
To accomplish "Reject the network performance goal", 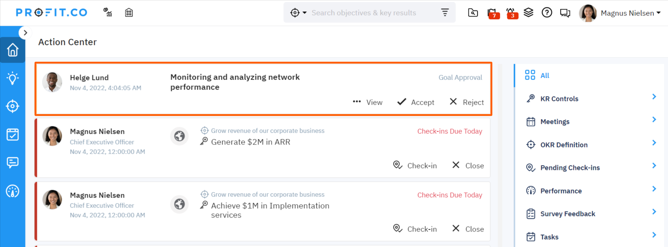I will (467, 102).
